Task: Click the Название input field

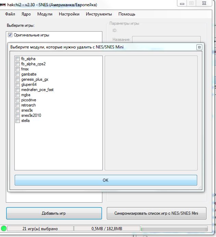Action: pos(166,39)
